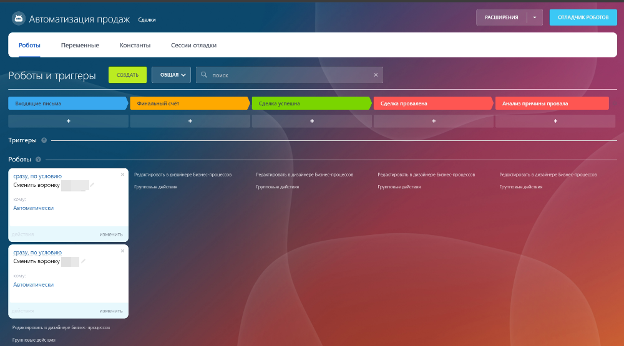Click the robot logo icon beside Автоматизация продаж
This screenshot has height=346, width=624.
(x=18, y=18)
